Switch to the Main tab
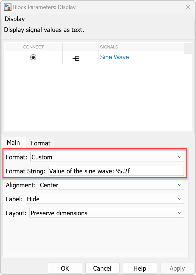 13,142
